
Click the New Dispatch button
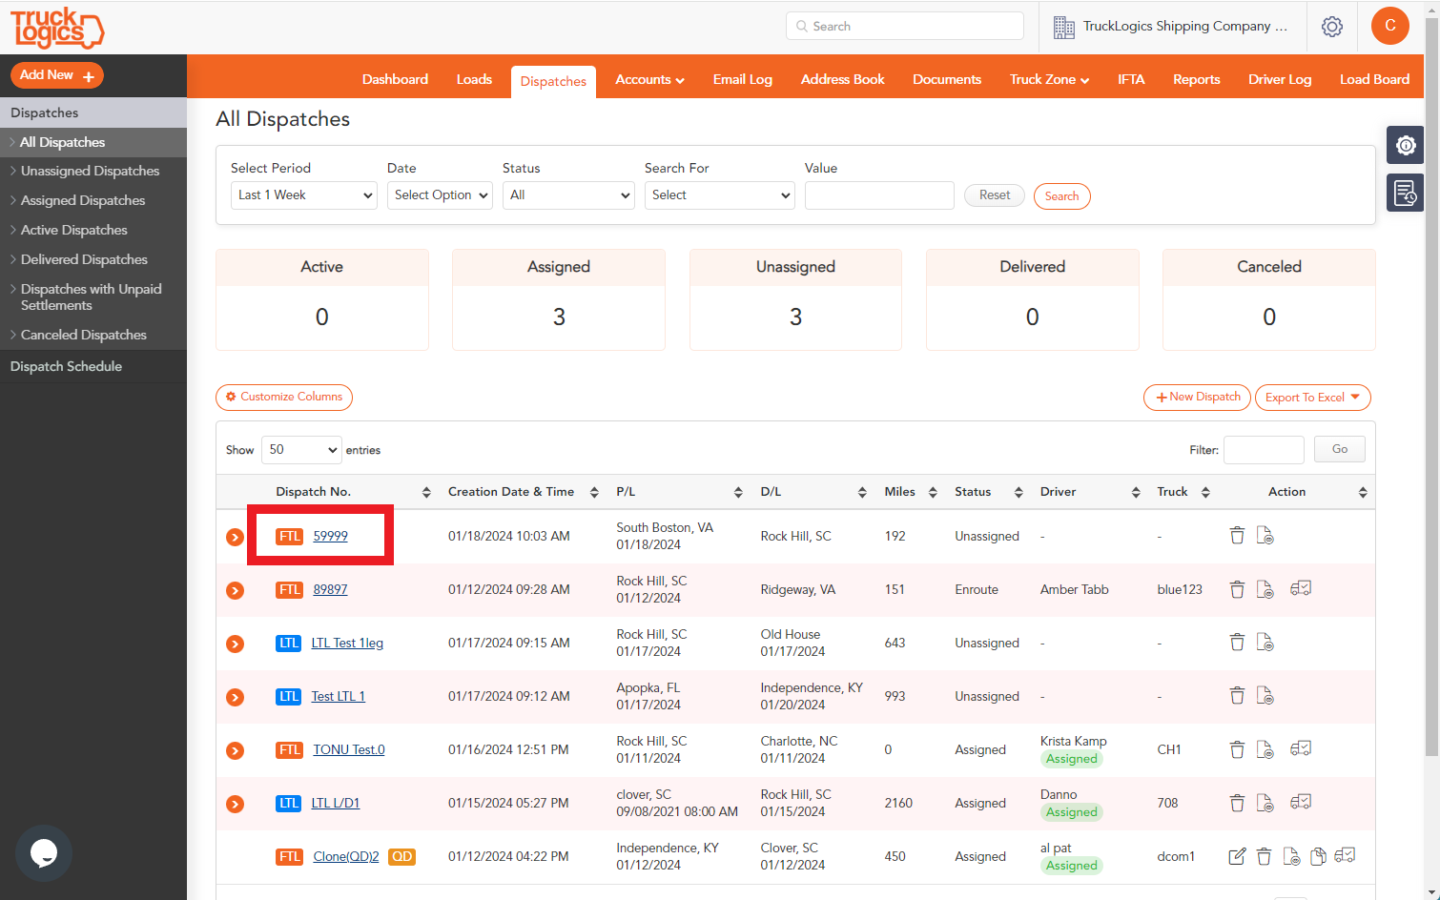1197,398
